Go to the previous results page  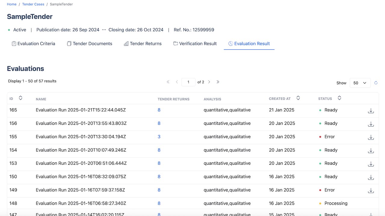[177, 82]
